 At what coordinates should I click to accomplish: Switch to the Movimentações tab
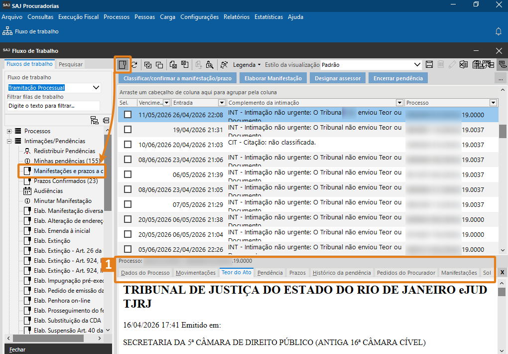[x=196, y=273]
